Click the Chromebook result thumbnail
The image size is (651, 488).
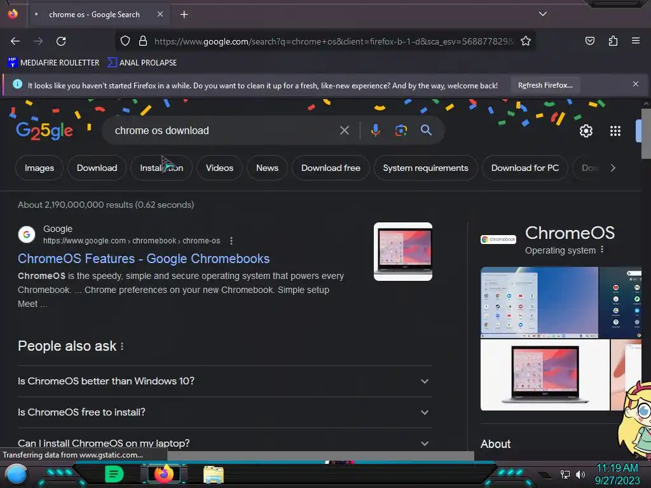402,252
